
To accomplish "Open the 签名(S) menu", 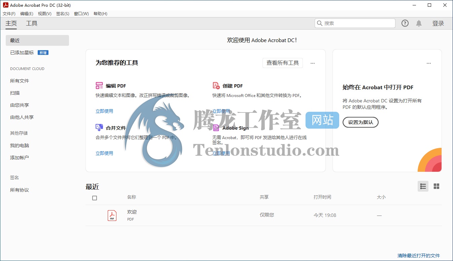I will (x=63, y=14).
